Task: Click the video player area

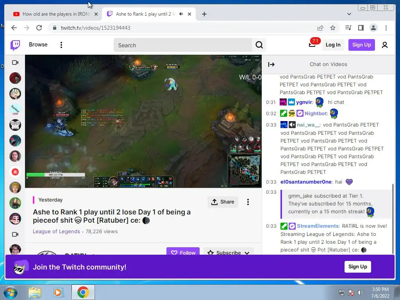Action: 143,121
